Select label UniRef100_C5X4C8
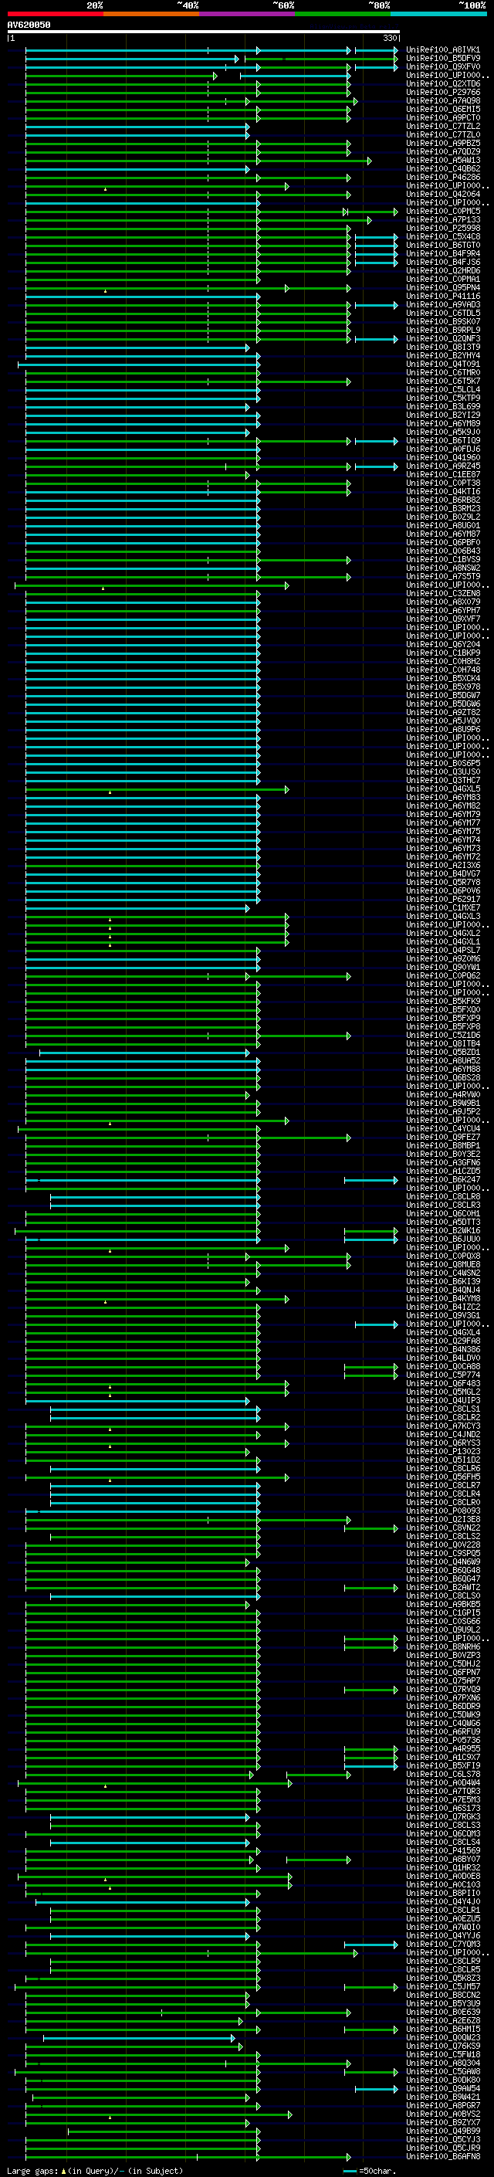The height and width of the screenshot is (2177, 494). 442,238
